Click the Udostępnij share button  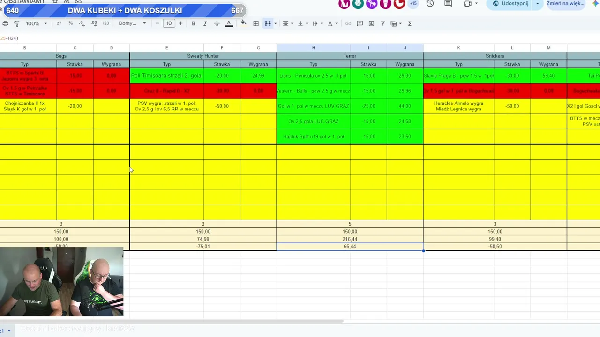coord(510,4)
